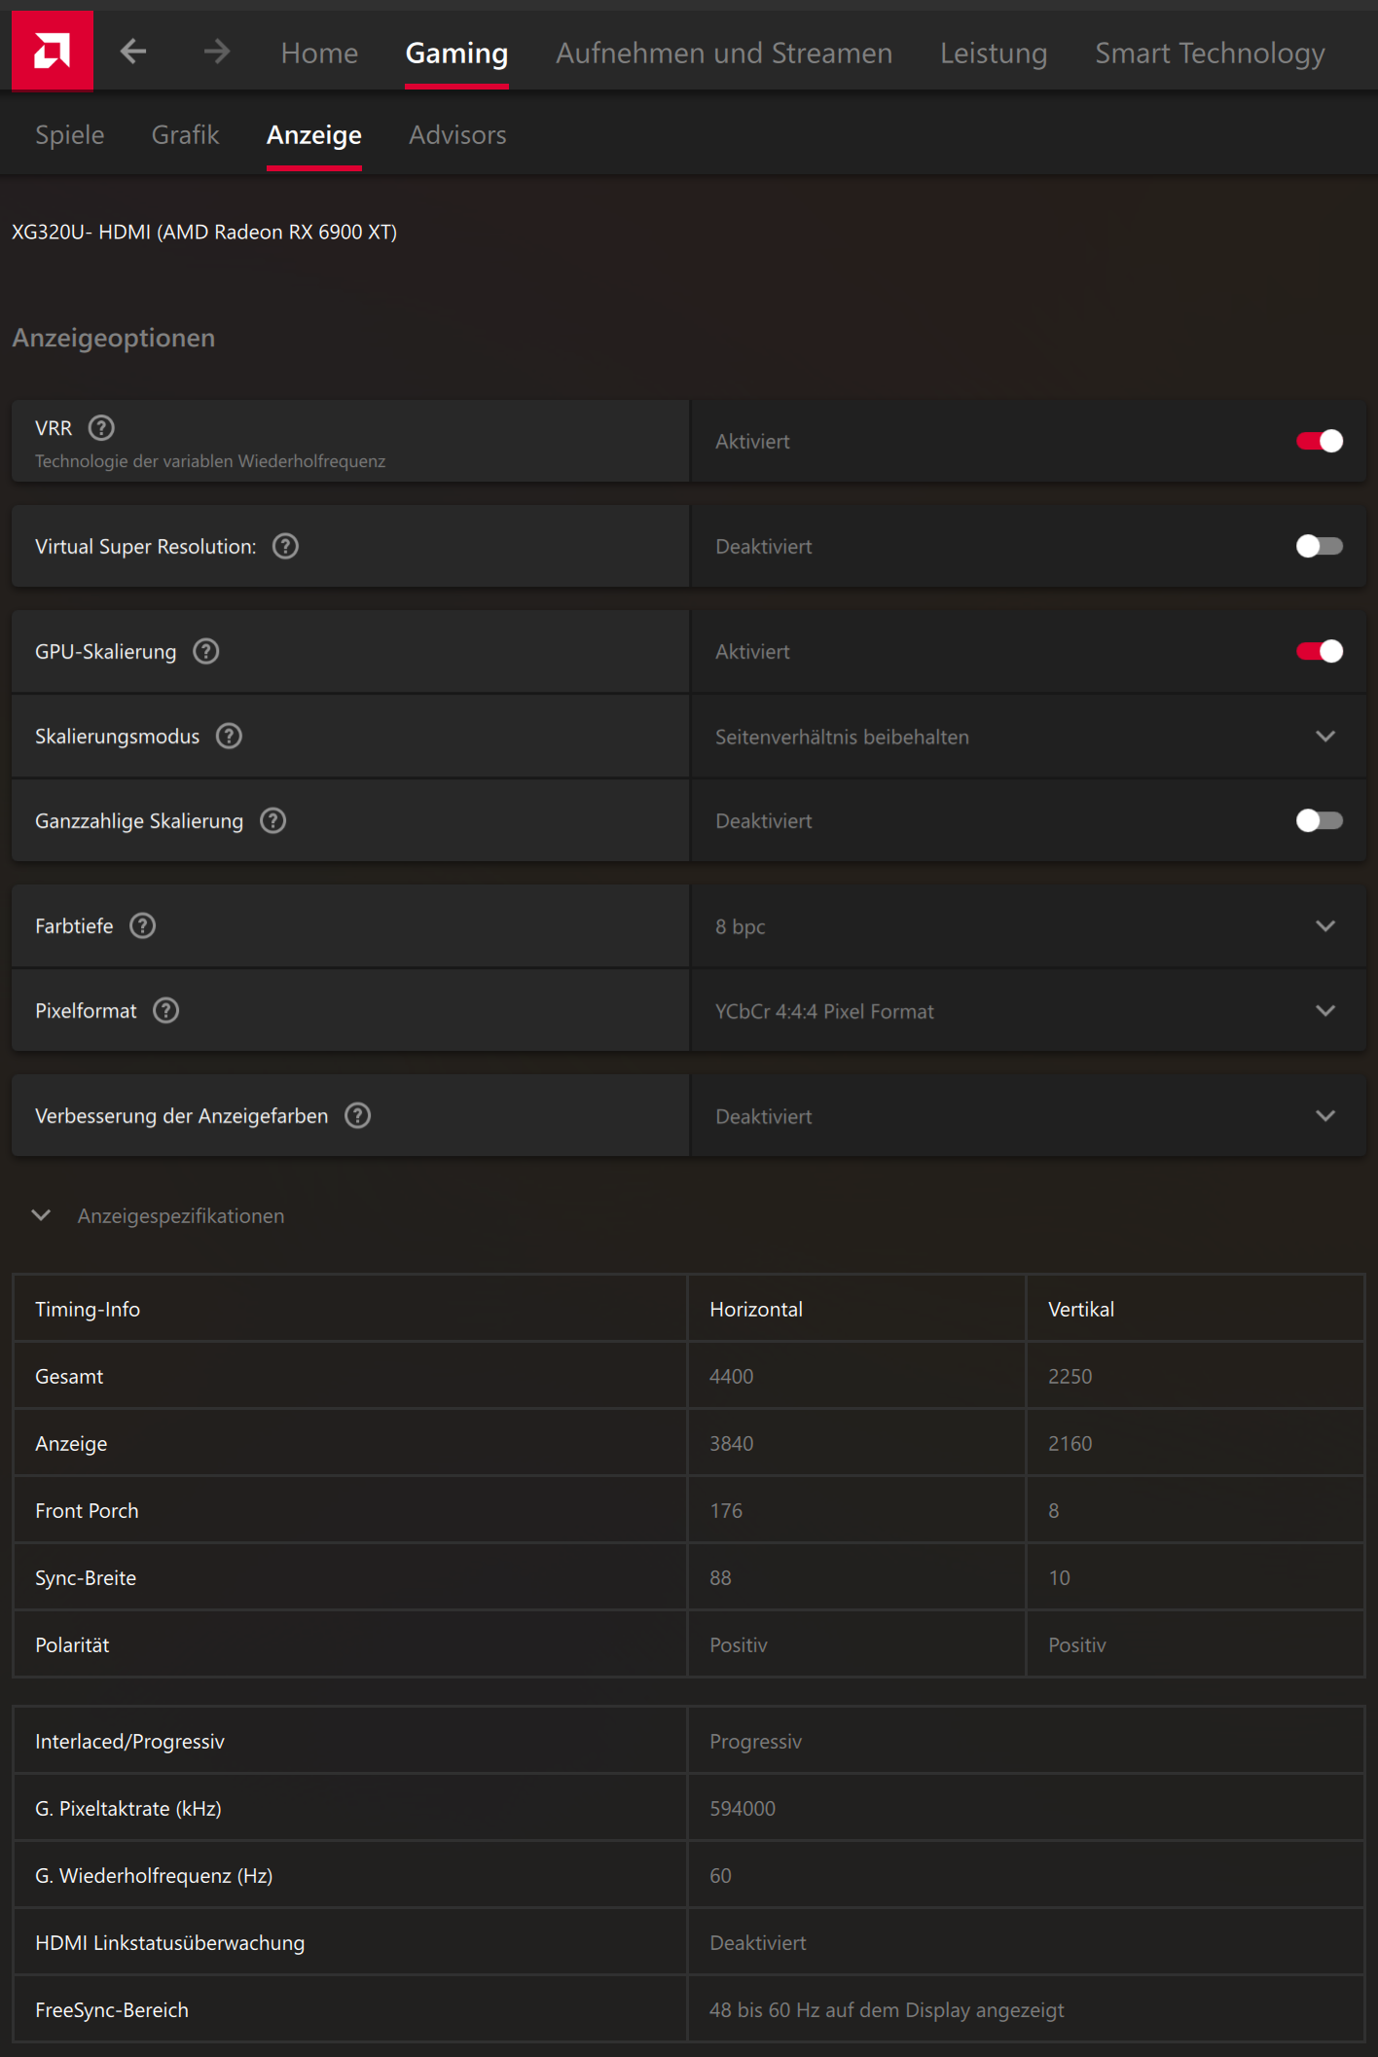Turn on Ganzzahlige Skalierung toggle
The image size is (1378, 2057).
point(1319,821)
